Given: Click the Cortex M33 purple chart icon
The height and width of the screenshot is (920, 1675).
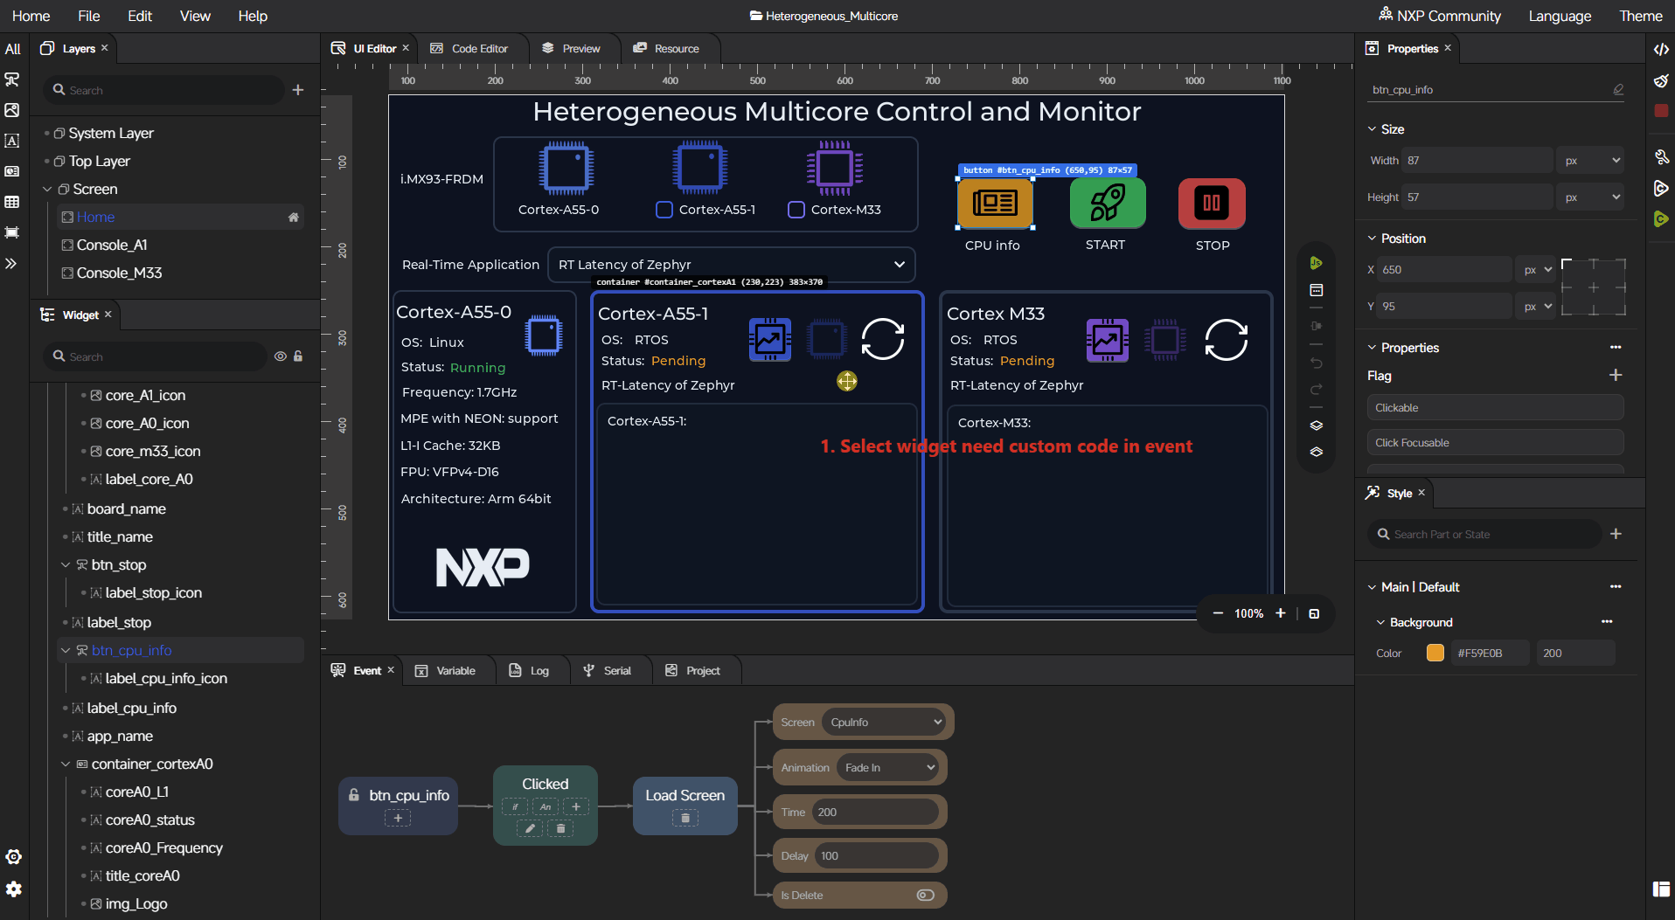Looking at the screenshot, I should 1107,340.
